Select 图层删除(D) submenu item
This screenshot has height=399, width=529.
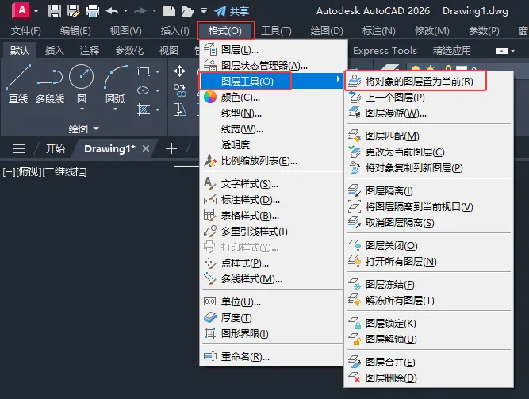tap(428, 378)
